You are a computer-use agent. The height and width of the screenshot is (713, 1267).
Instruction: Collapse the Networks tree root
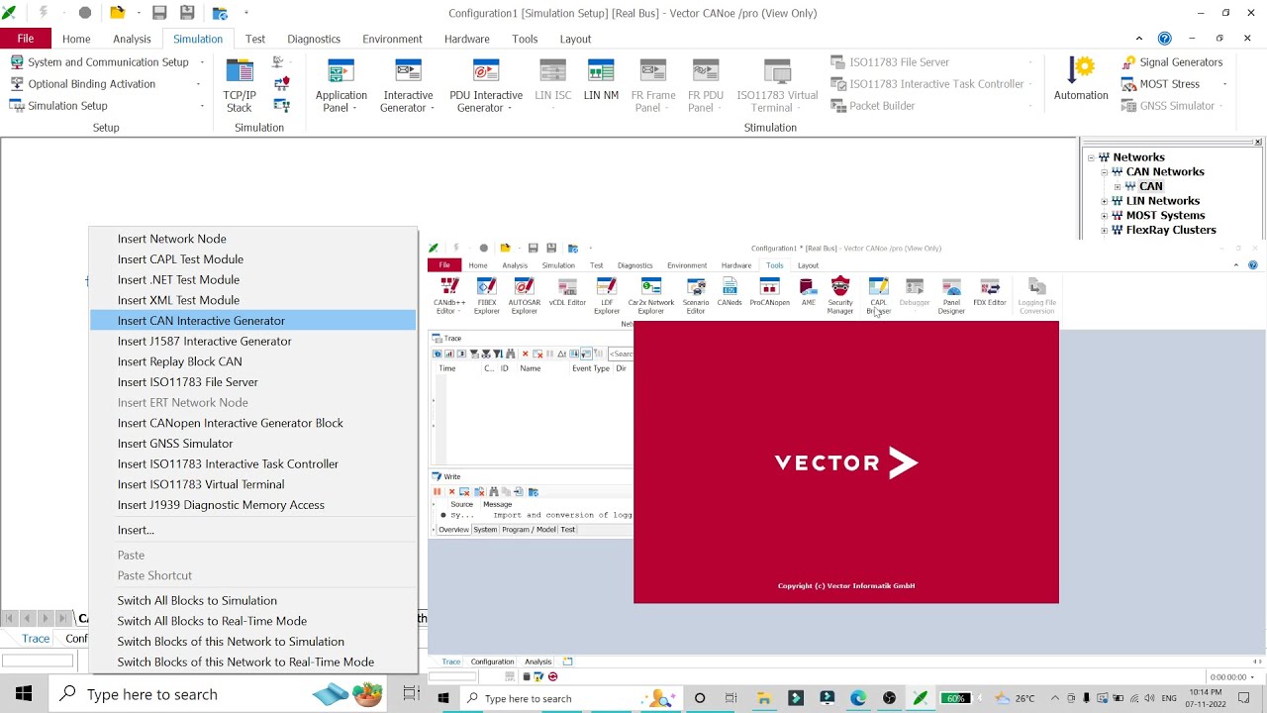point(1091,157)
